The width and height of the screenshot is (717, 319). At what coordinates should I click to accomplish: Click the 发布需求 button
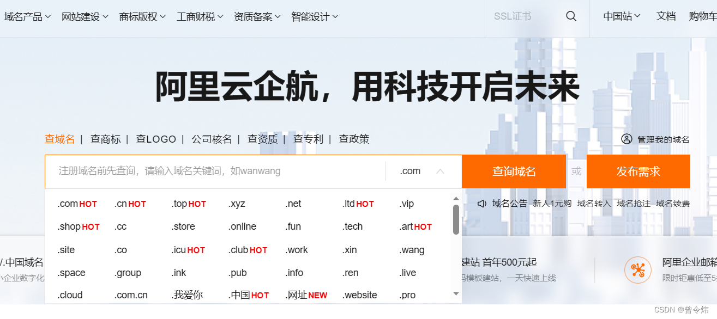pos(638,171)
